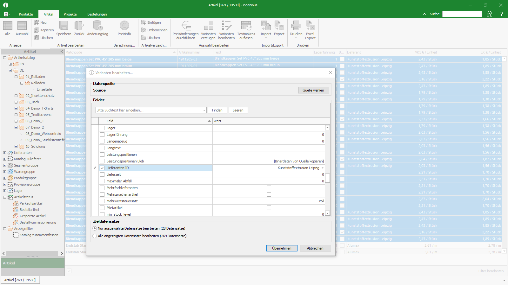Switch to the Projekte ribbon tab
The width and height of the screenshot is (508, 285).
pyautogui.click(x=70, y=14)
